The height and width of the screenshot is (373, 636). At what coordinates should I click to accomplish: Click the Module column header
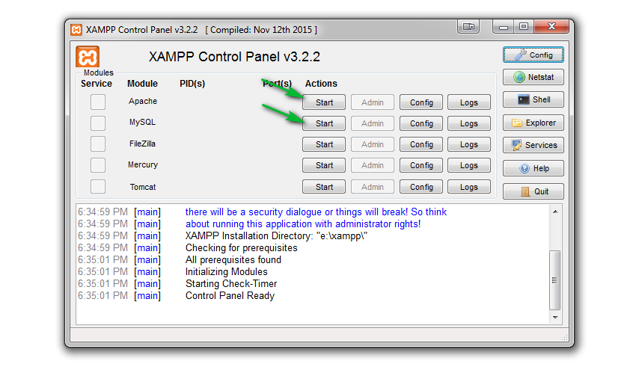click(x=142, y=84)
